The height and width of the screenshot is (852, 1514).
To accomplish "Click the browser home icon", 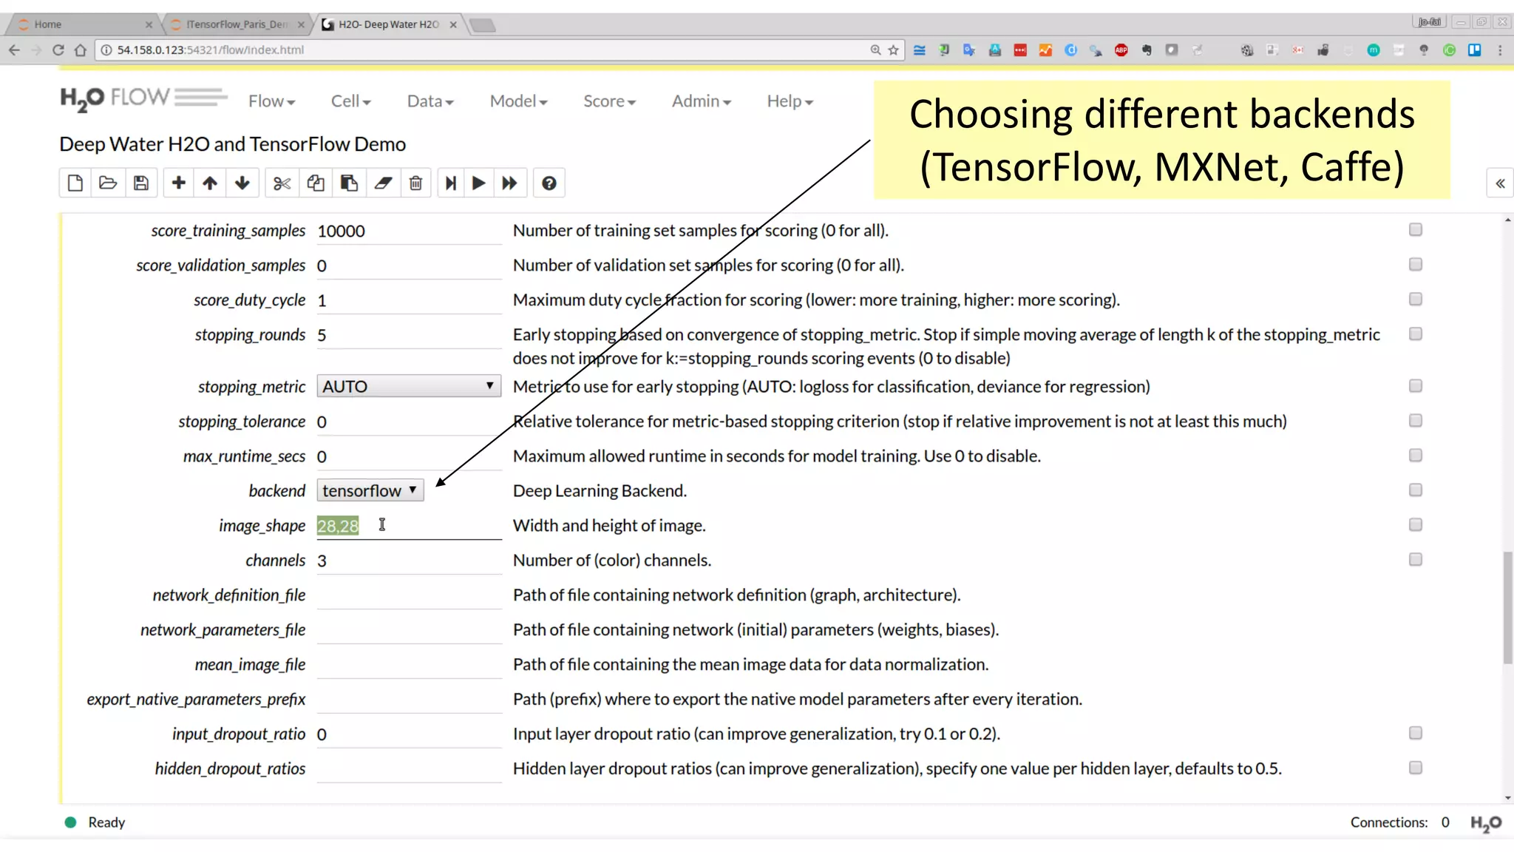I will click(81, 50).
